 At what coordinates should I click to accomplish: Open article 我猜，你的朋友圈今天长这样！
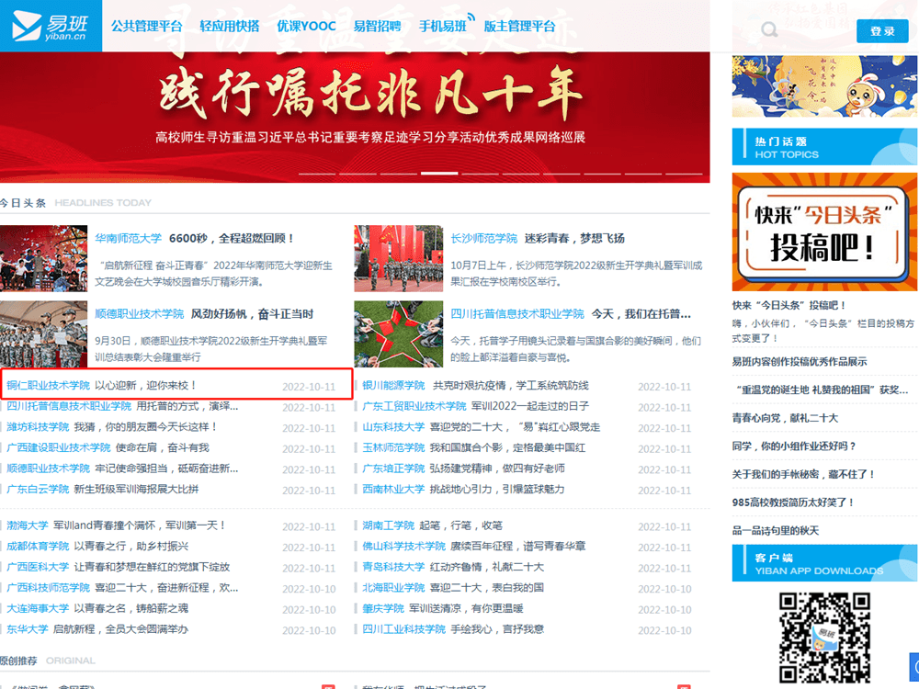(x=146, y=427)
